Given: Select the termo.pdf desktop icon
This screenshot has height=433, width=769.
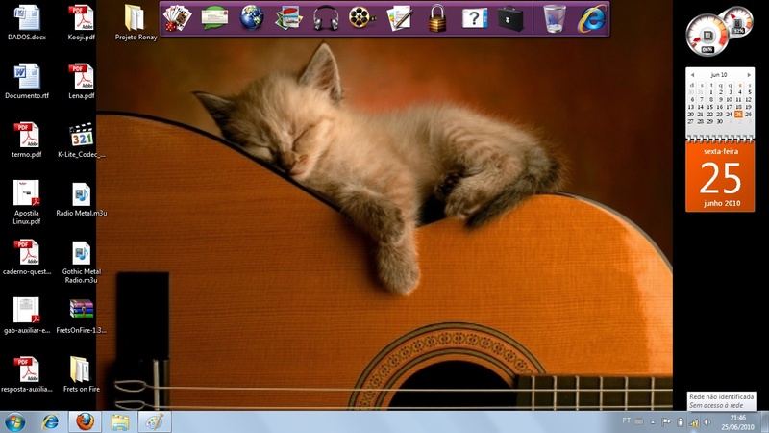Looking at the screenshot, I should coord(27,140).
